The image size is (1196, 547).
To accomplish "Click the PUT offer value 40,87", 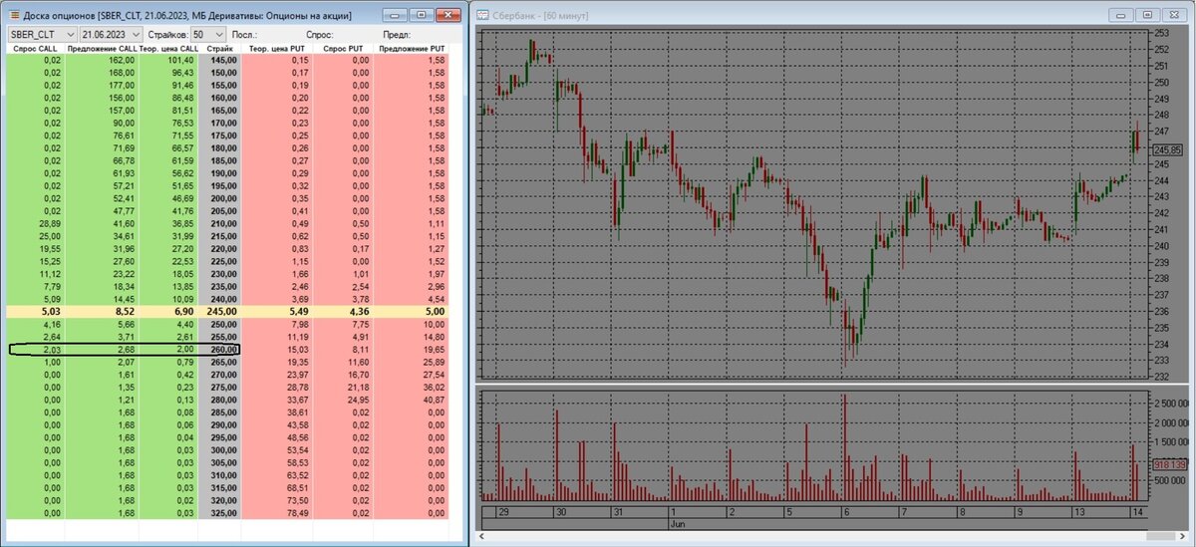I will pyautogui.click(x=432, y=401).
